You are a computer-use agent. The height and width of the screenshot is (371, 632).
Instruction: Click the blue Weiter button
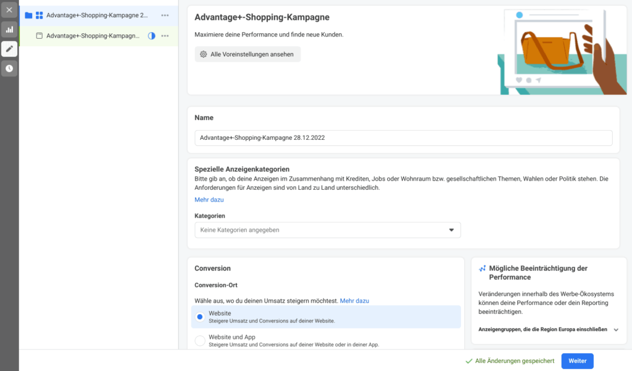tap(576, 361)
